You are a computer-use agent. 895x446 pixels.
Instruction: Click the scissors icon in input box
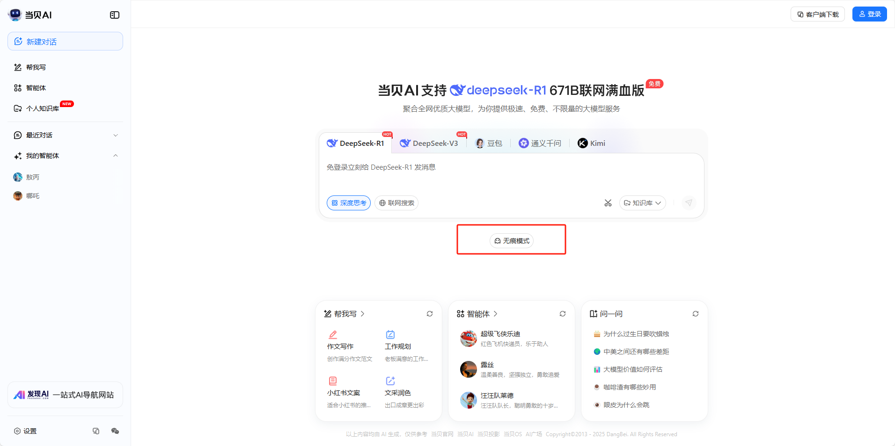click(608, 203)
